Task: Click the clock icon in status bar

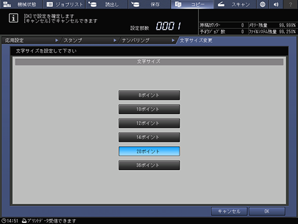Action: (3, 221)
